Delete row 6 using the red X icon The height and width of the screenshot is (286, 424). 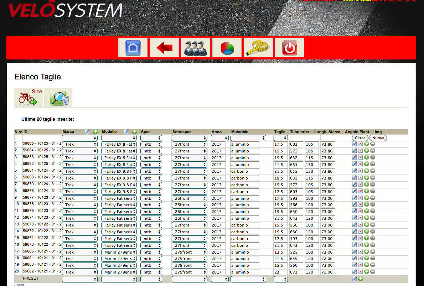pyautogui.click(x=361, y=177)
